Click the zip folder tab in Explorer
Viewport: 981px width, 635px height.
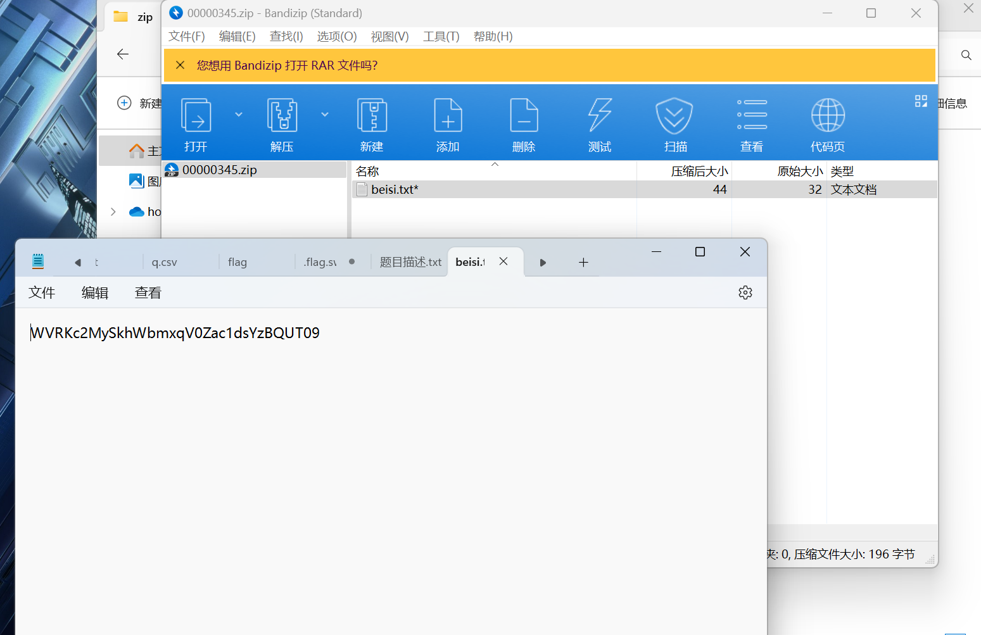click(133, 17)
